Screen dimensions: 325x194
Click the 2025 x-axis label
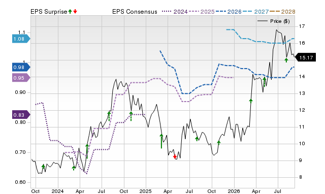click(x=145, y=191)
